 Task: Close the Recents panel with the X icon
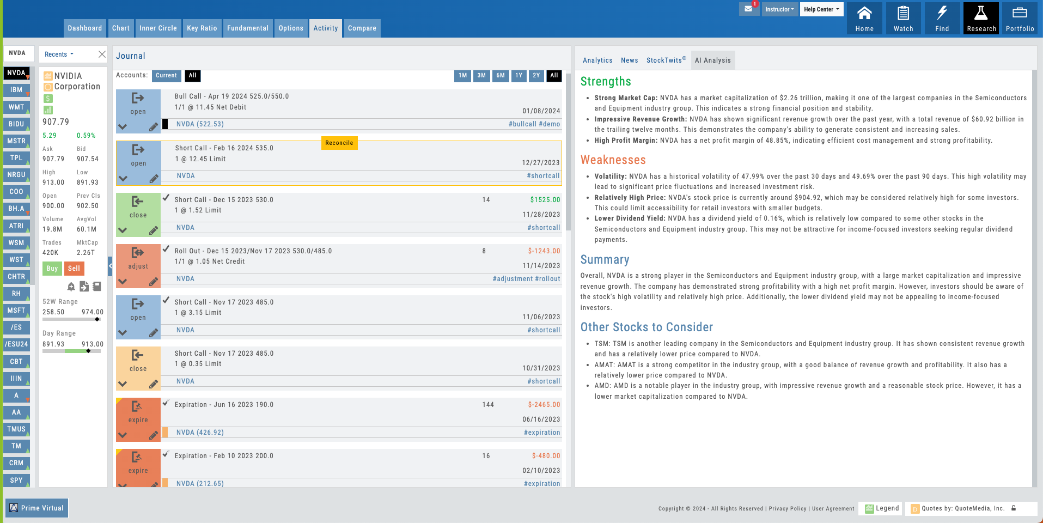click(102, 54)
